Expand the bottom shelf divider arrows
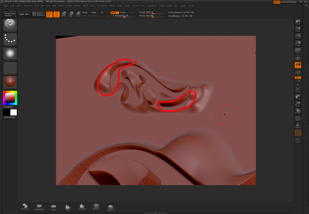Viewport: 309px width, 214px height. pos(156,213)
